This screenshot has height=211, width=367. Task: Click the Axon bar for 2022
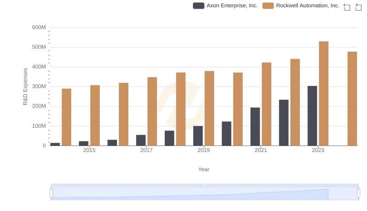point(284,123)
